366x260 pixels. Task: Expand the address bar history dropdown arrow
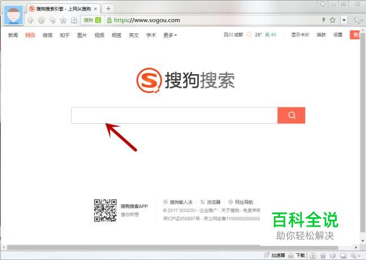[x=344, y=20]
